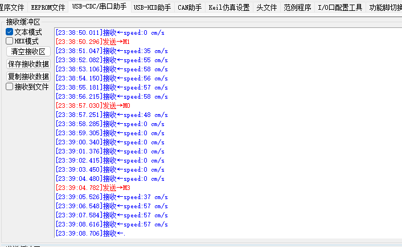Click log line 23:38:50.011 speed:0 cm/s
The width and height of the screenshot is (402, 247).
click(x=110, y=33)
